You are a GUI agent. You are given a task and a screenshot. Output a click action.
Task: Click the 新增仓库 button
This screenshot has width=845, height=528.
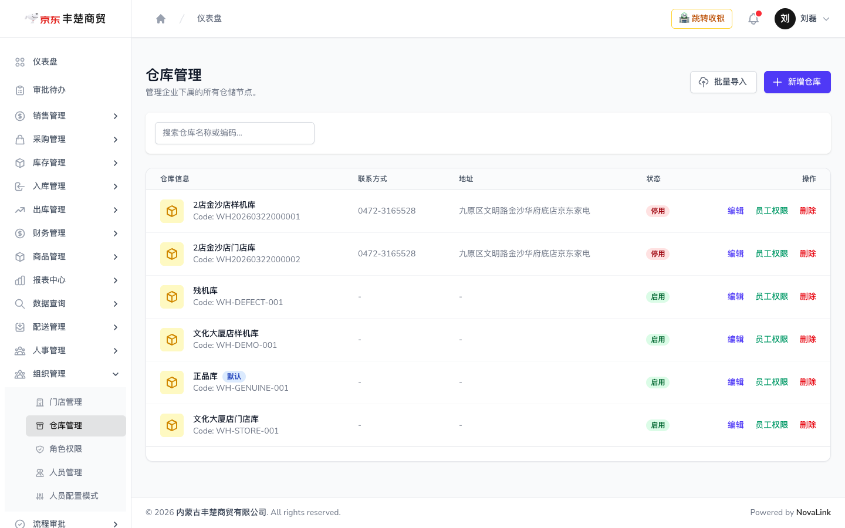pyautogui.click(x=797, y=82)
